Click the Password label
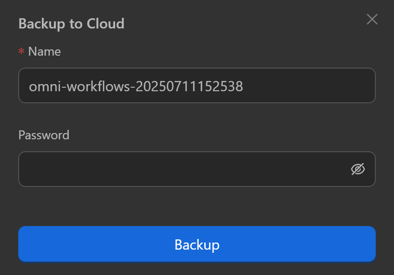Viewport: 394px width, 275px height. pyautogui.click(x=44, y=135)
